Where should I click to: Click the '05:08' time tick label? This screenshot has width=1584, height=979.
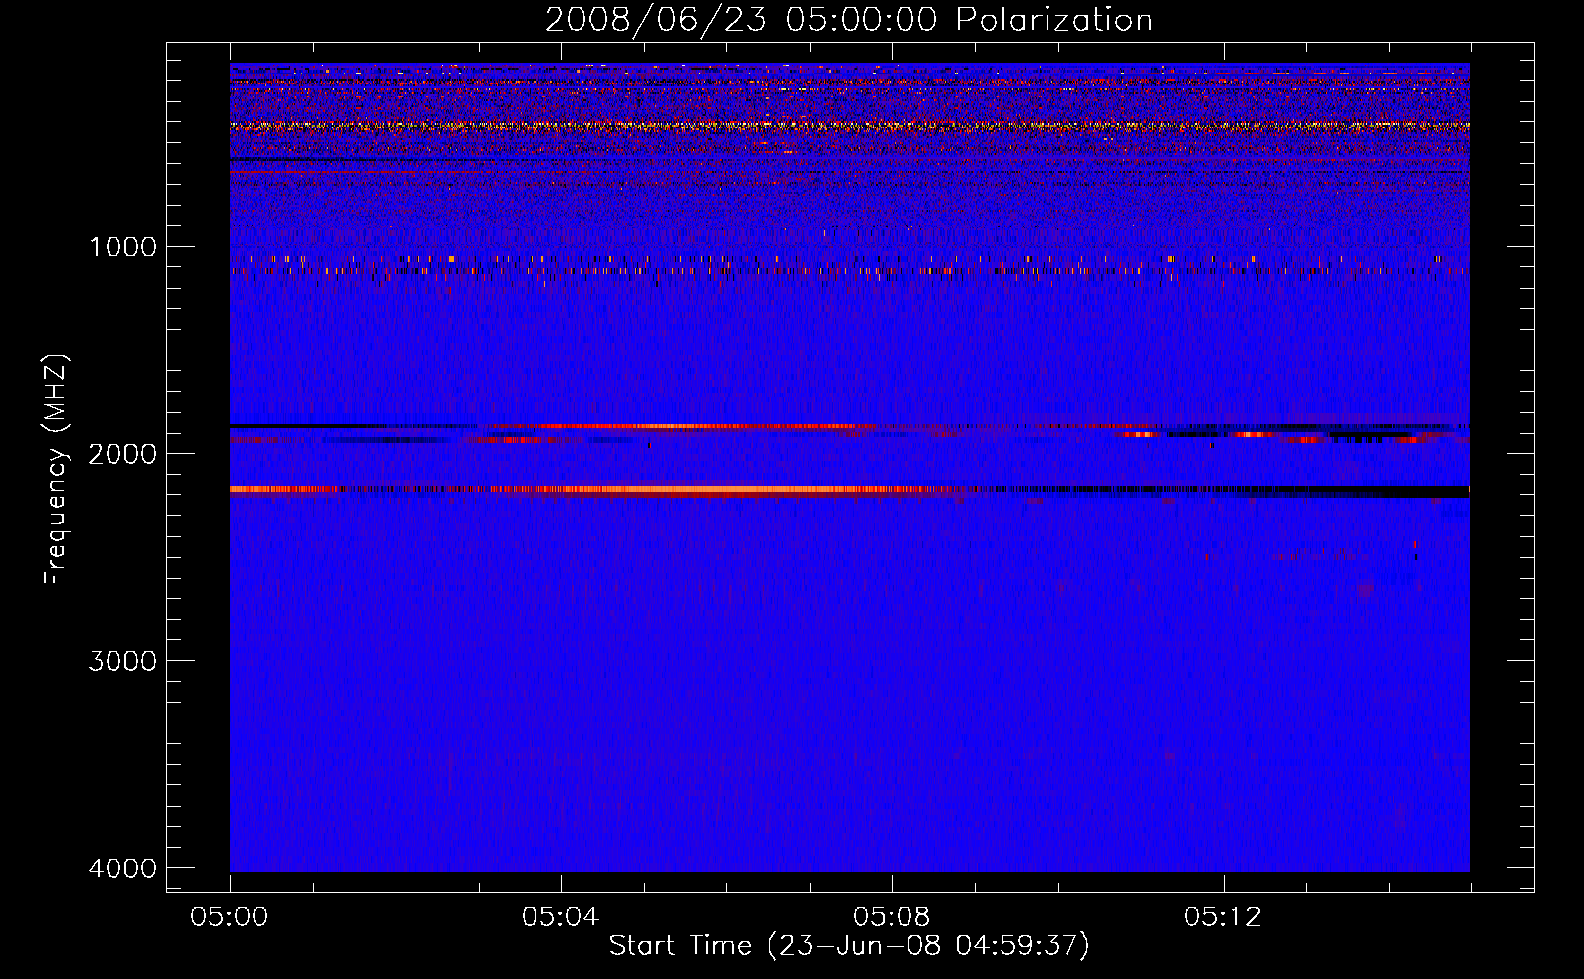[x=892, y=917]
